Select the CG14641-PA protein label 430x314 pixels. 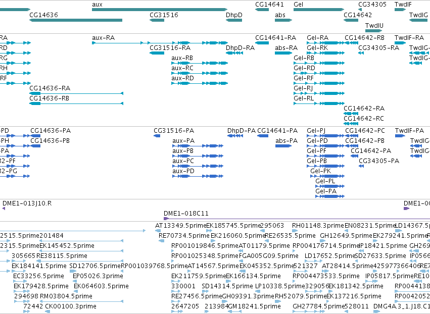click(277, 130)
